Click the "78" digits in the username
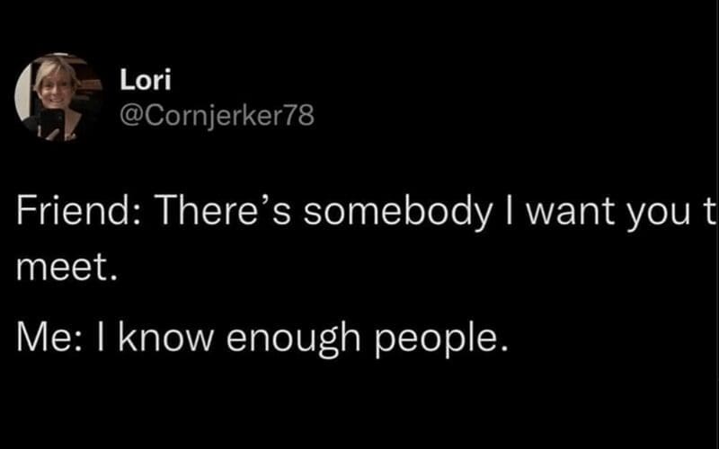The height and width of the screenshot is (449, 719). click(301, 115)
